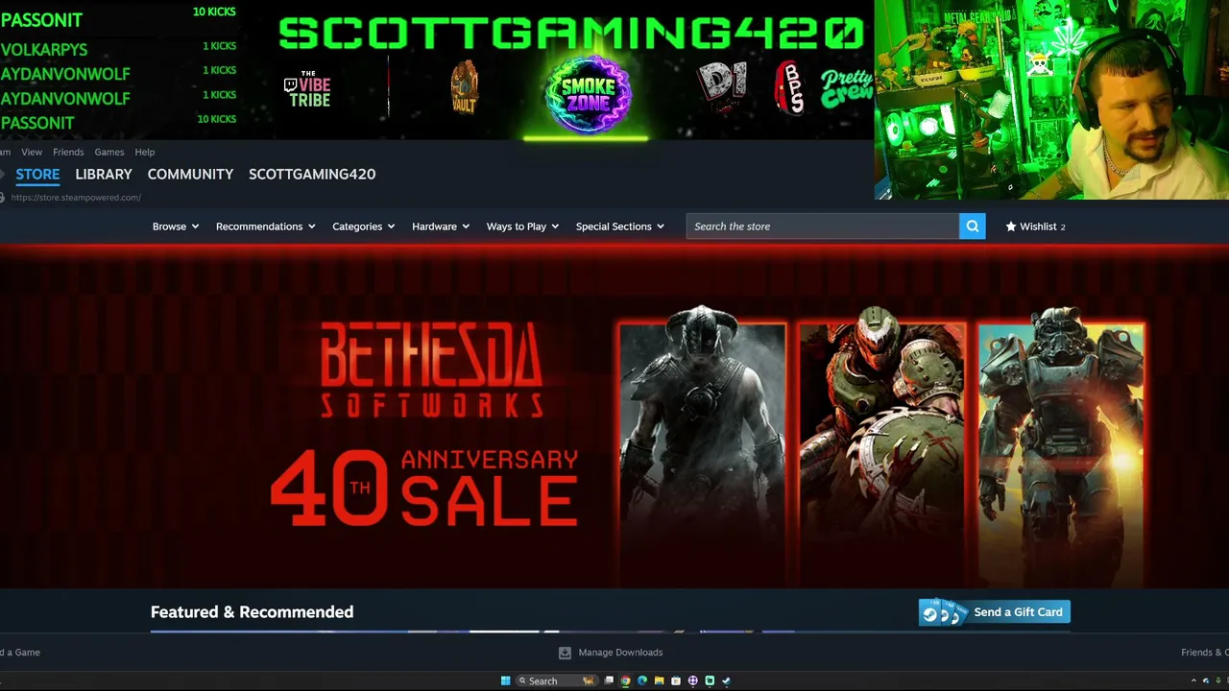Click the Wishlist star icon
This screenshot has width=1229, height=691.
click(x=1011, y=226)
